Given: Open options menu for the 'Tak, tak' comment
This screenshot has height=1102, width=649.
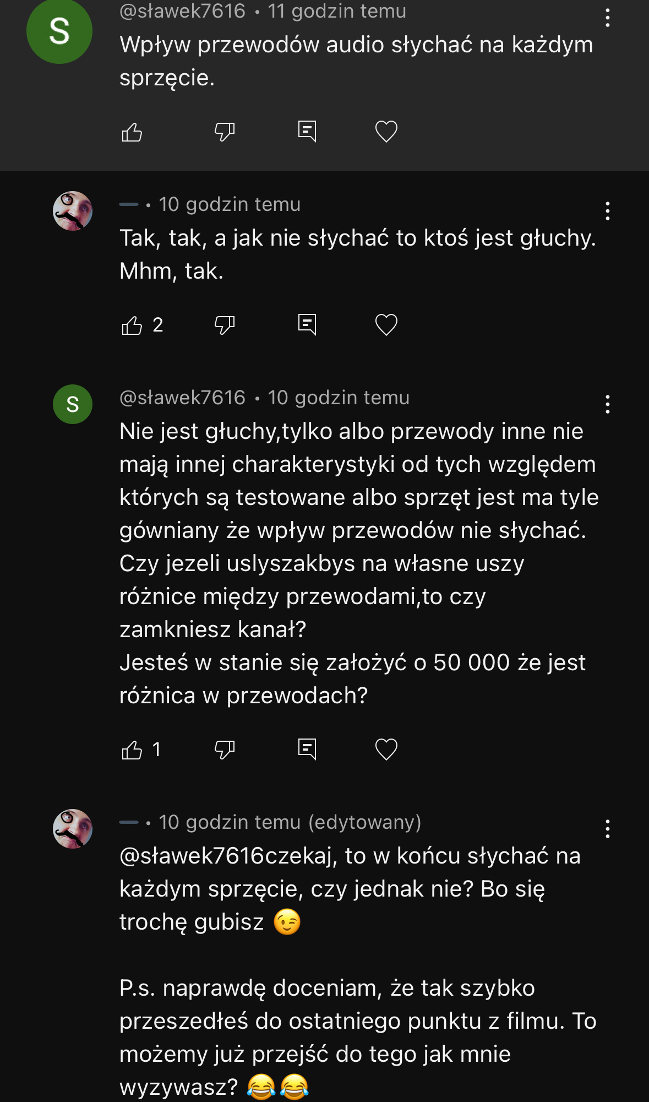Looking at the screenshot, I should [607, 211].
